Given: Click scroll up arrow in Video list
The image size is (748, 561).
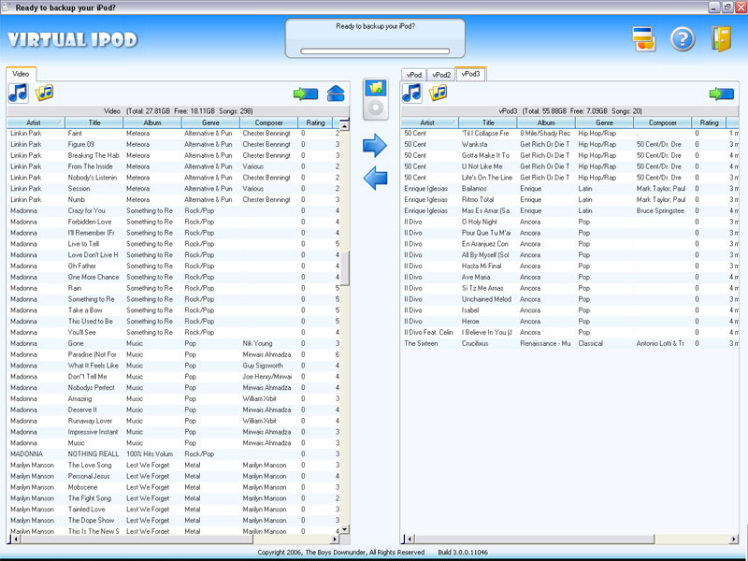Looking at the screenshot, I should (x=345, y=126).
